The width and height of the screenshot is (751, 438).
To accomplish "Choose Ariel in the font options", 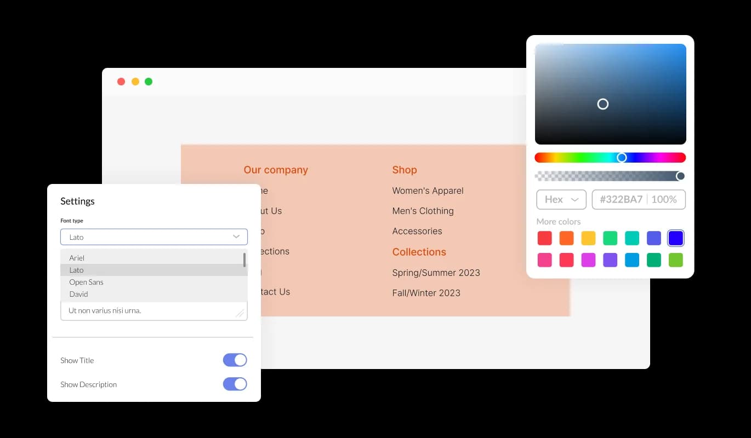I will pyautogui.click(x=77, y=258).
